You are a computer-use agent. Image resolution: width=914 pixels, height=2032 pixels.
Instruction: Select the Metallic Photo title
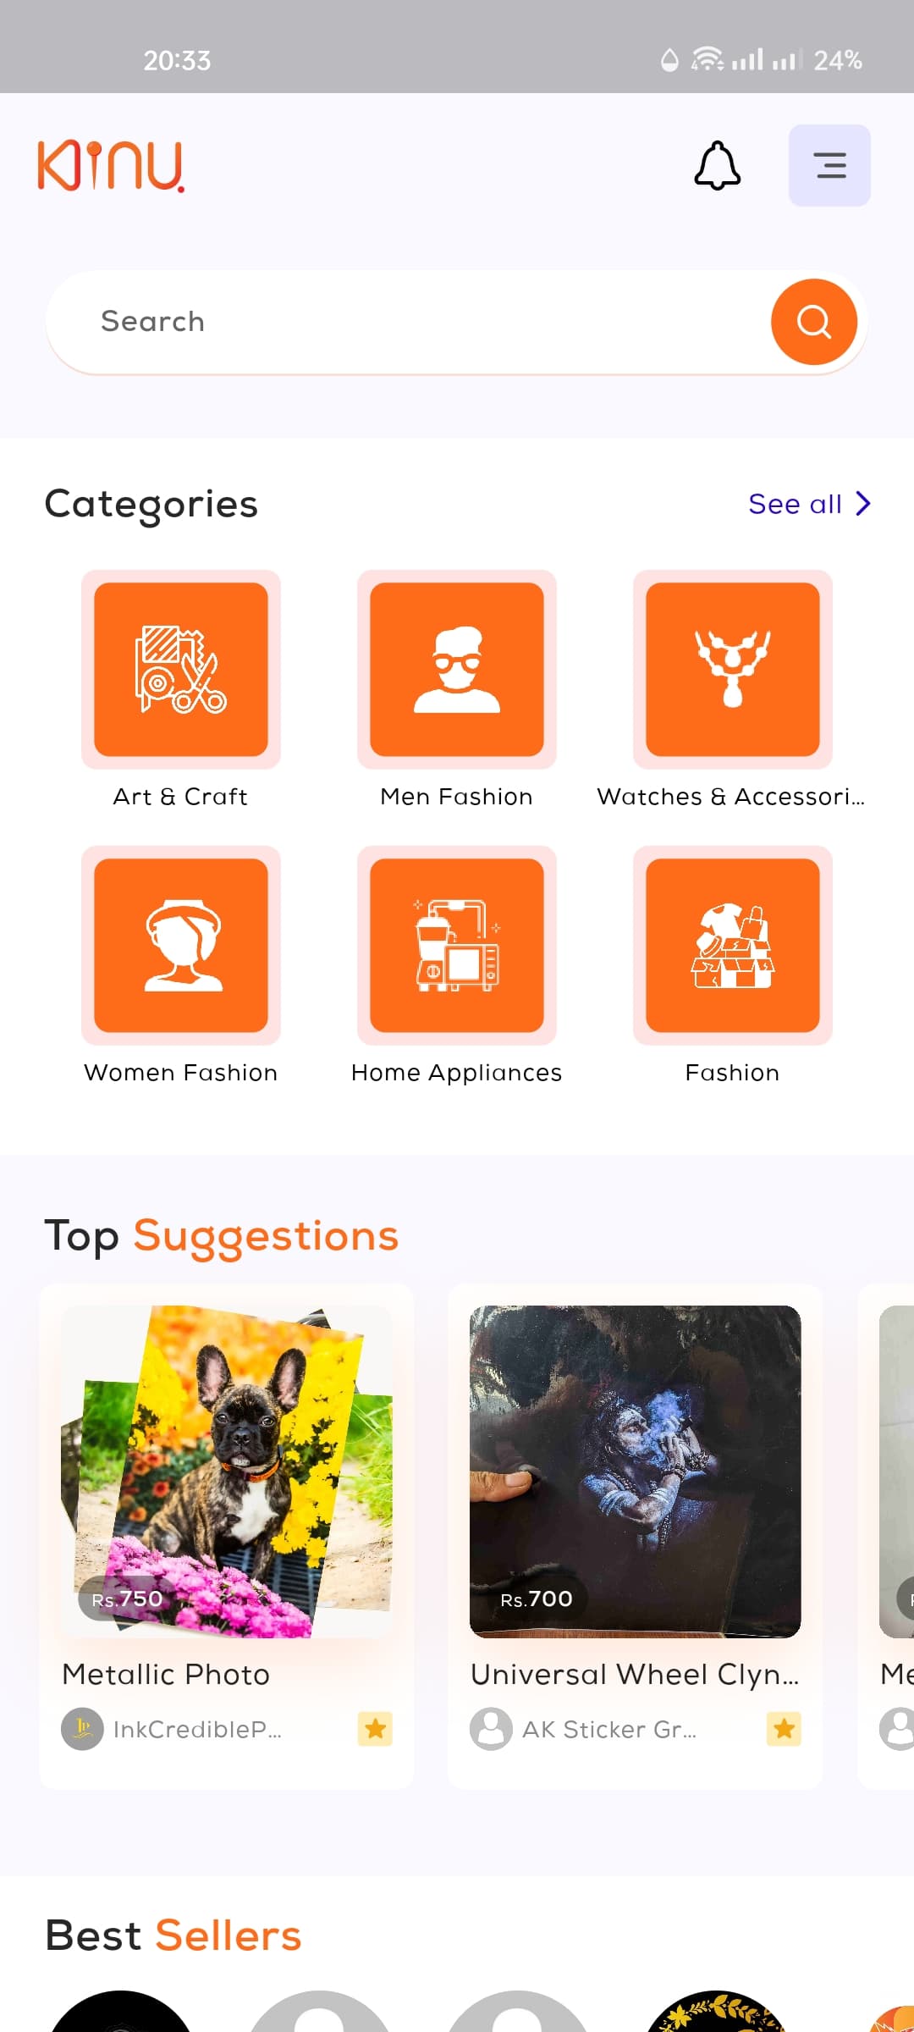[x=166, y=1675]
